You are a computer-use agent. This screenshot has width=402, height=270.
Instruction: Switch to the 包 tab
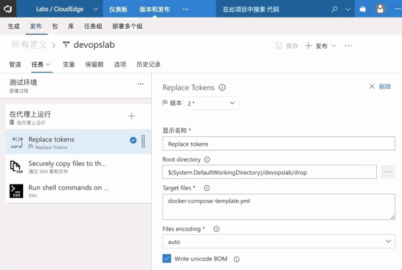pyautogui.click(x=55, y=26)
